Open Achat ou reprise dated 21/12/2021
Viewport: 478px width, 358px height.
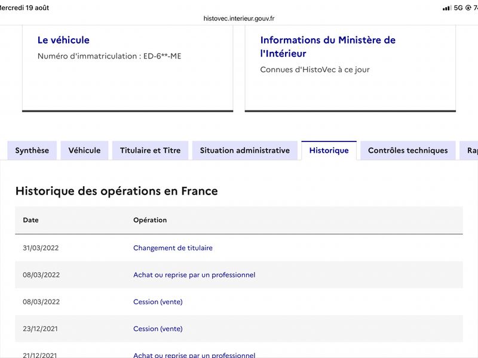(194, 355)
